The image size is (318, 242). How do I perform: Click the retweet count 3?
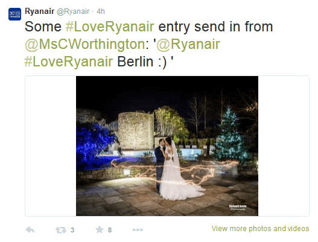tap(72, 230)
